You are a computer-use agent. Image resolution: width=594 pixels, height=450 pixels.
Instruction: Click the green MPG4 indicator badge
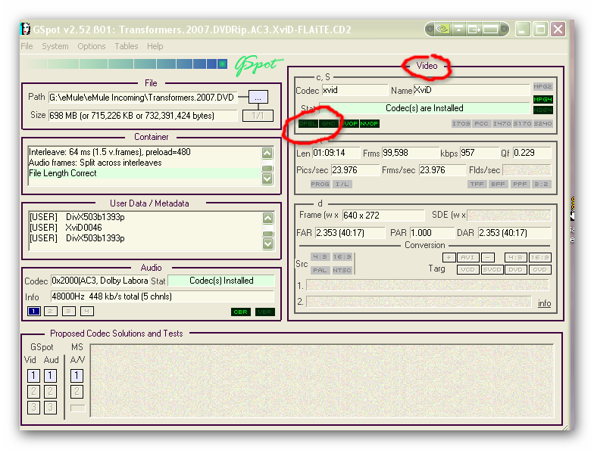coord(542,100)
